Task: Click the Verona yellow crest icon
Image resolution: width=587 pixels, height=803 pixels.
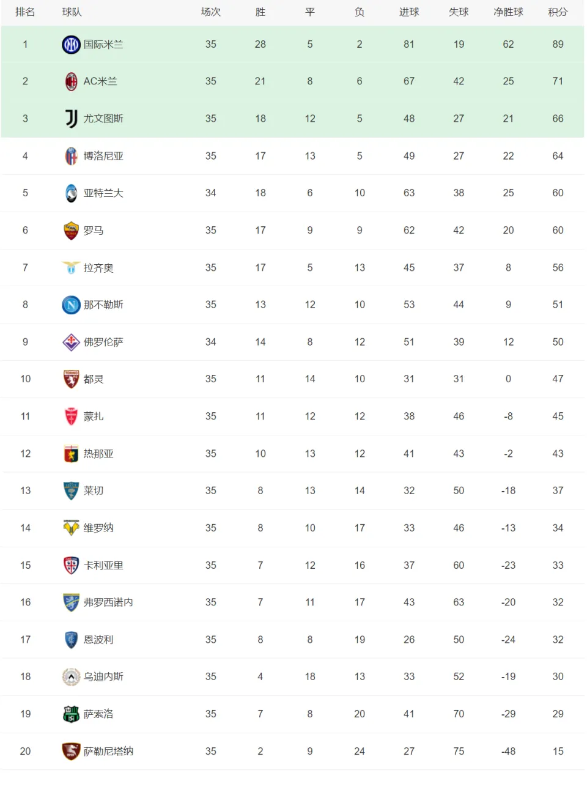Action: click(71, 528)
